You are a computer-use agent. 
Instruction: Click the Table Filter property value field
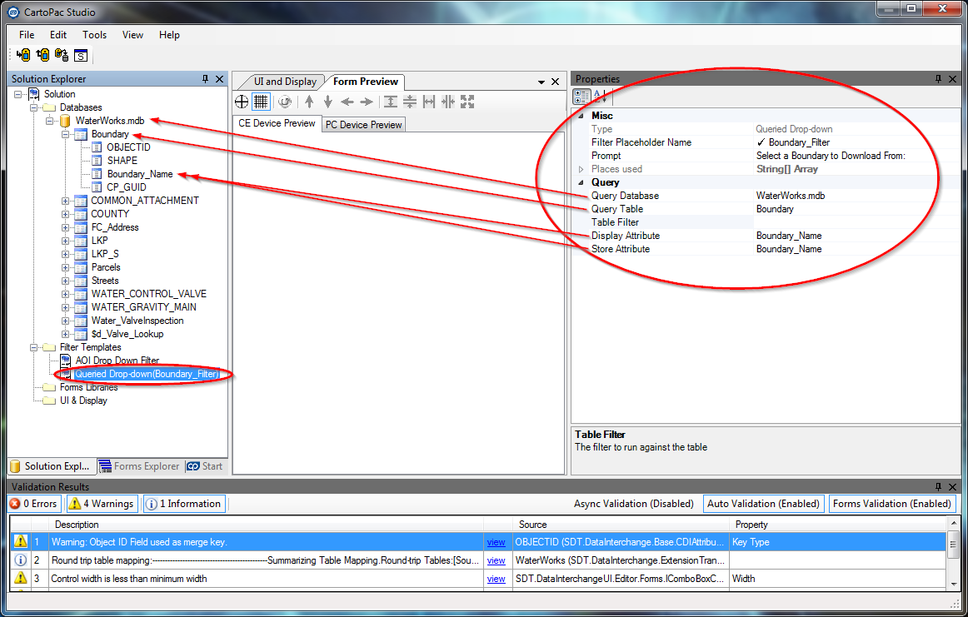tap(856, 222)
